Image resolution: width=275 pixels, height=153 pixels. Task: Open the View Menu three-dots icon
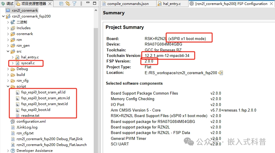pyautogui.click(x=81, y=4)
